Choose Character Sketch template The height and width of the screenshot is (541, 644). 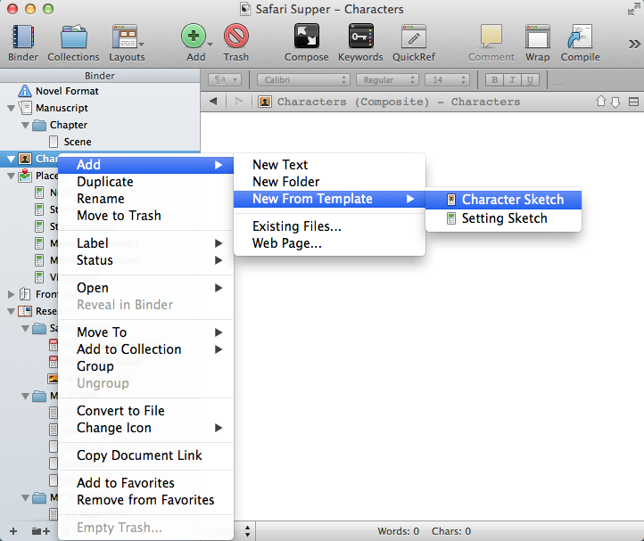tap(504, 200)
